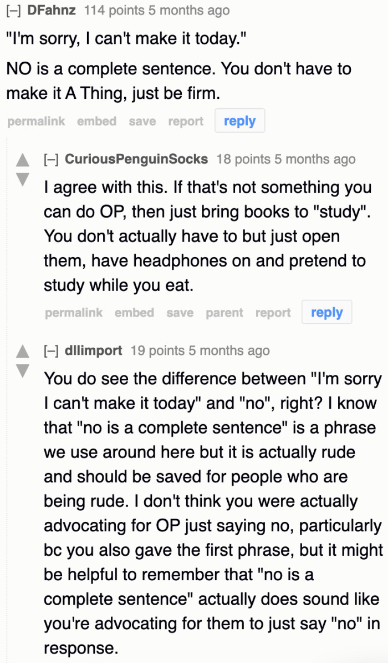Go to parent of CuriousPenguinSocks' comment
The image size is (388, 663).
pos(224,313)
